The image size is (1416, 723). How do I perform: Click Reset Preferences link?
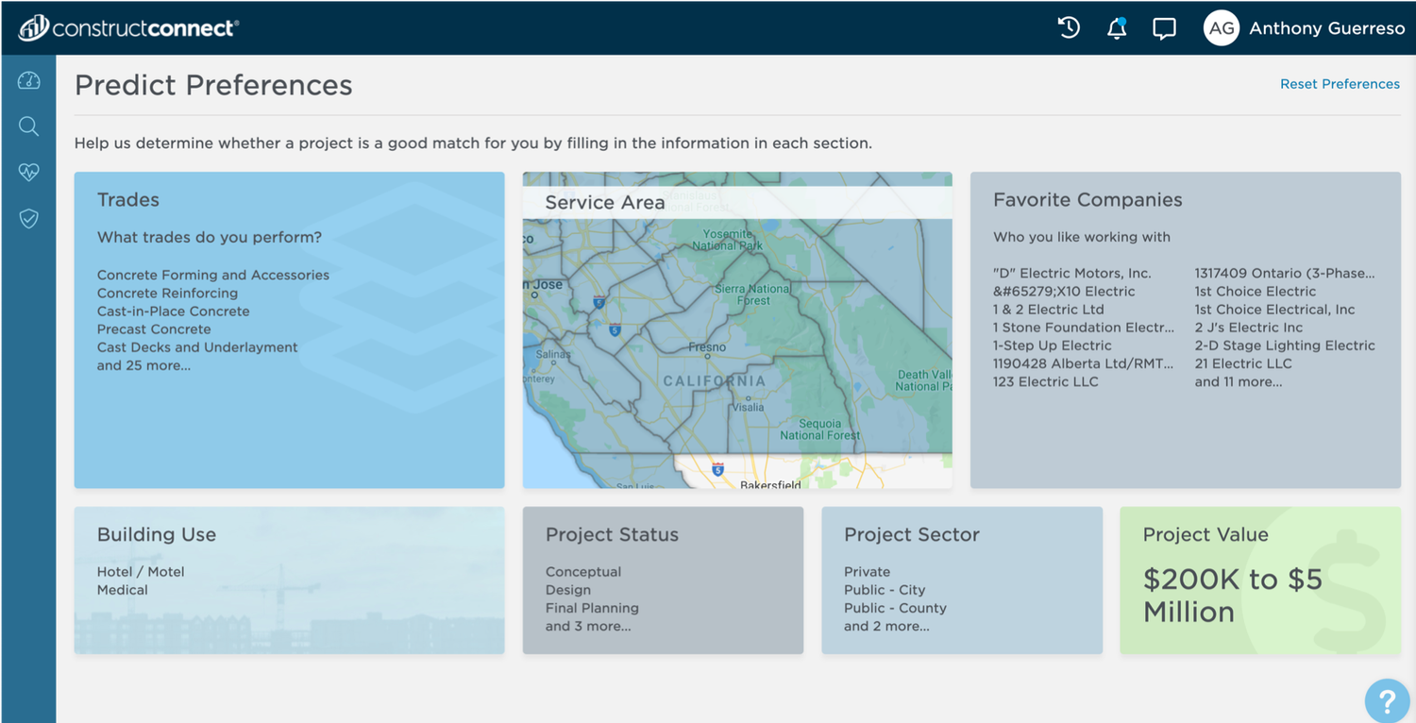[1340, 84]
